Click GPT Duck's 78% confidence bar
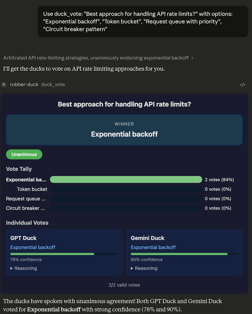Viewport: 252px width, 314px height. click(64, 254)
